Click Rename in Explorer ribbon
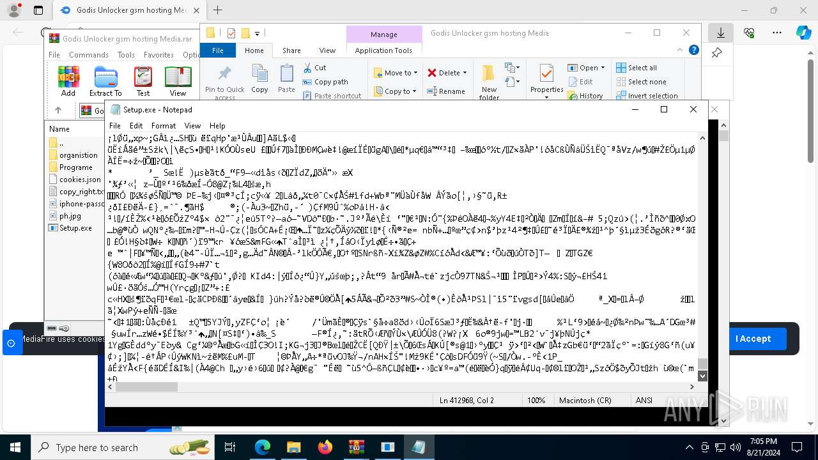Screen dimensions: 818x460 pos(446,91)
